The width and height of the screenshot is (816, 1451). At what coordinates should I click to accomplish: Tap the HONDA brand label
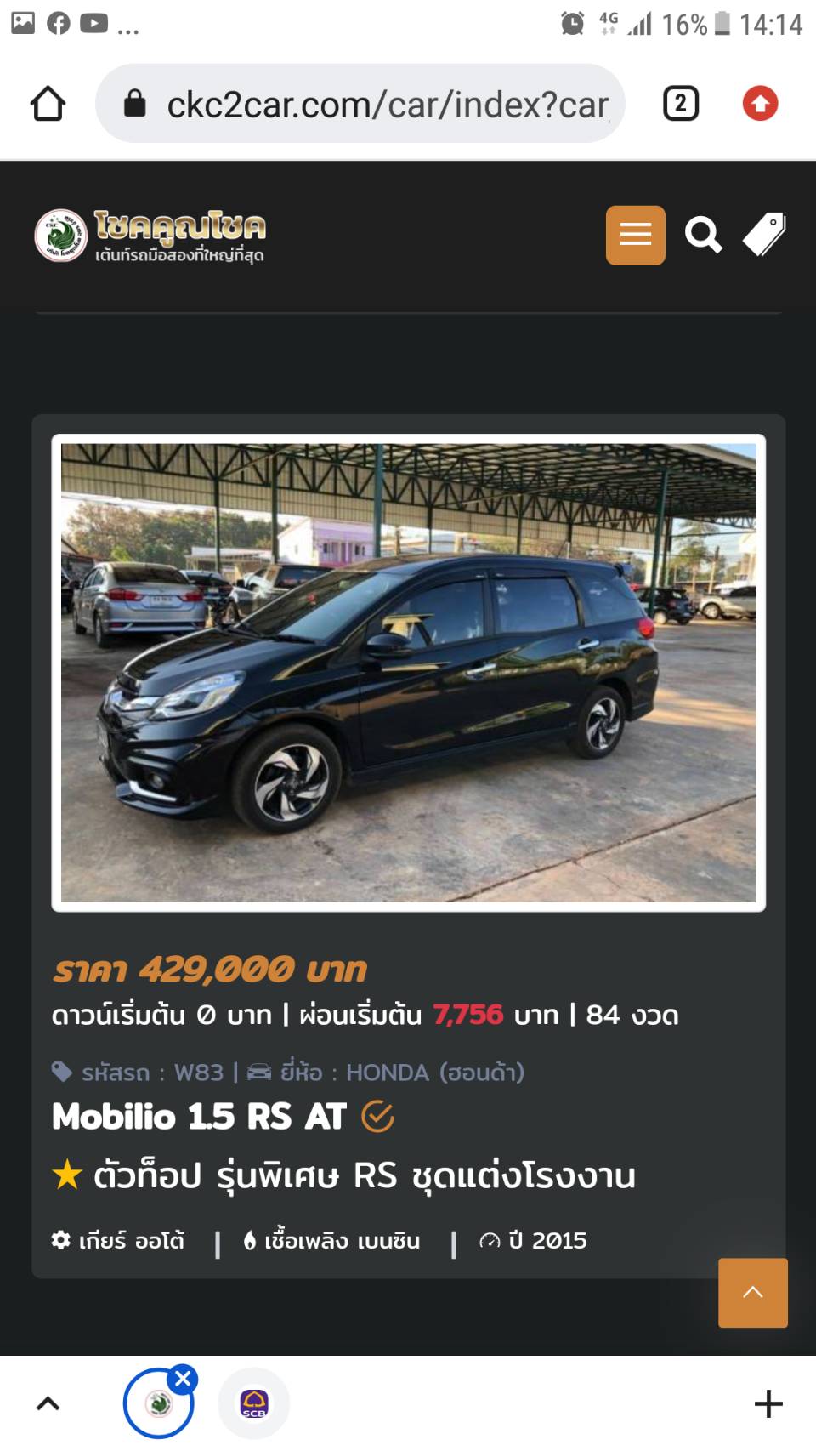pyautogui.click(x=386, y=1073)
